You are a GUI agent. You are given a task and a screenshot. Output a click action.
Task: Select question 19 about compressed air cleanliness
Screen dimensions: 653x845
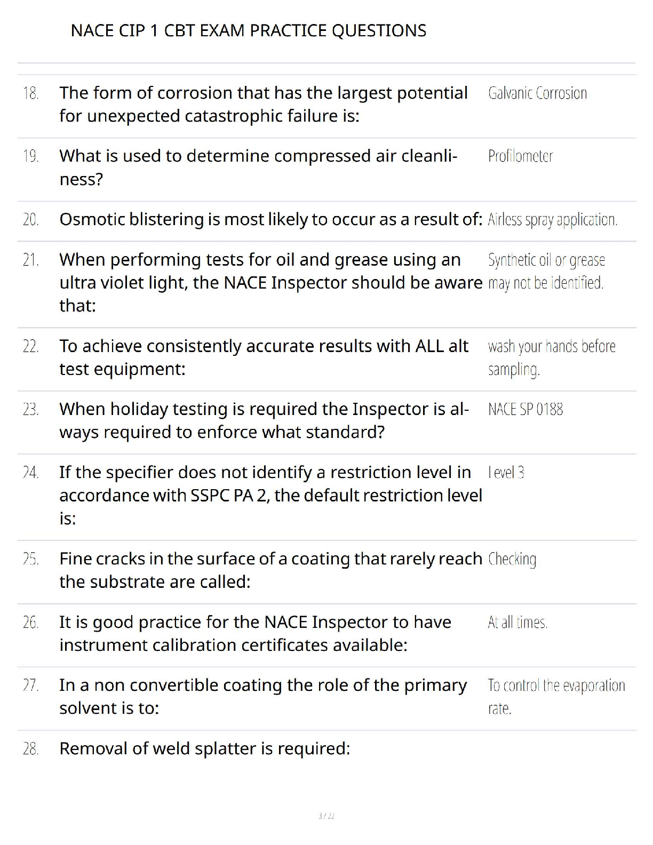coord(258,167)
